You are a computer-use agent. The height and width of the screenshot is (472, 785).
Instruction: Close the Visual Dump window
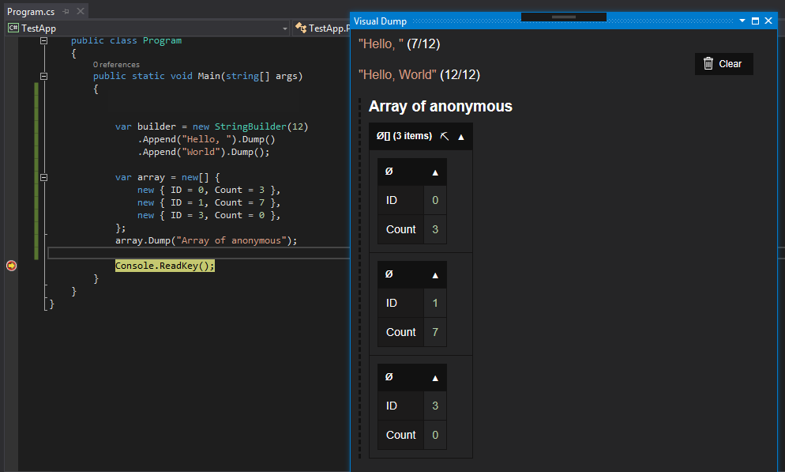coord(768,21)
